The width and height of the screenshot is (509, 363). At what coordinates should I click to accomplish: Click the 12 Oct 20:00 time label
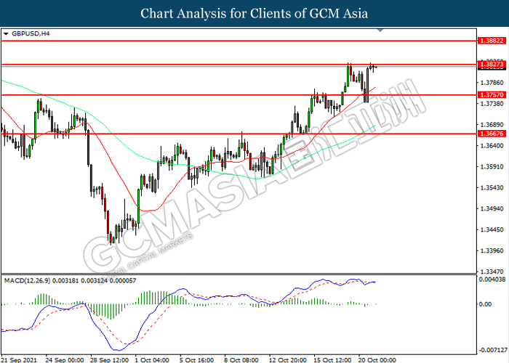[x=288, y=360]
